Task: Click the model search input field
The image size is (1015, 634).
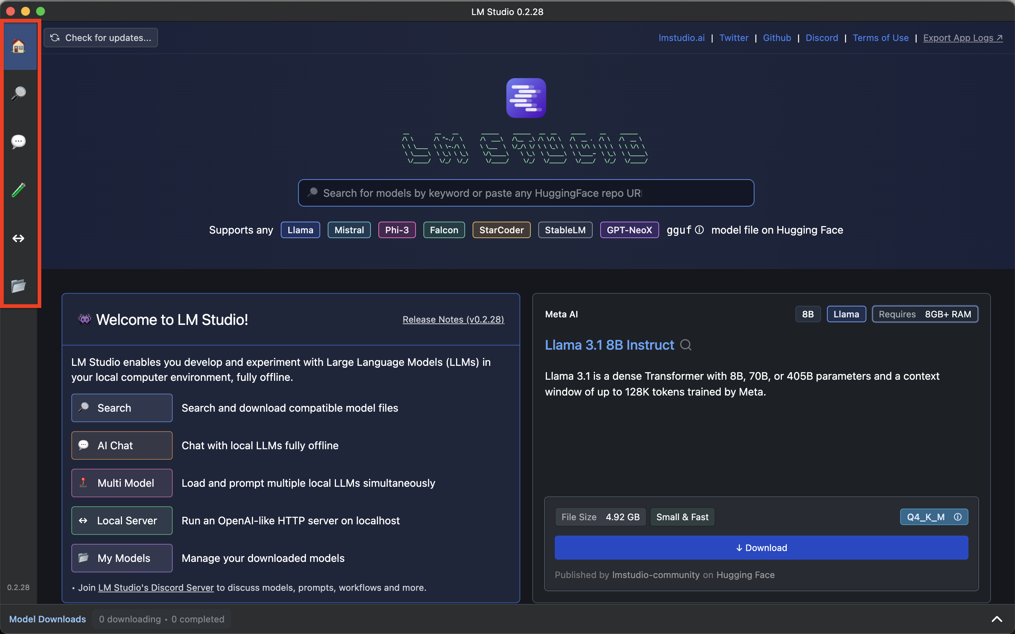Action: [x=526, y=193]
